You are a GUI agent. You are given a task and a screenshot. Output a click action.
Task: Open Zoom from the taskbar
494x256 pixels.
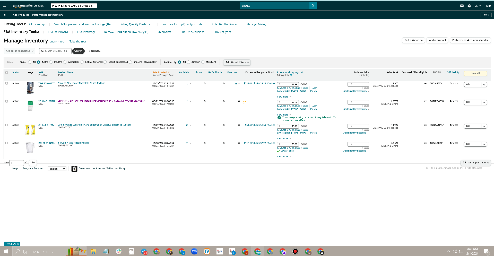(194, 251)
